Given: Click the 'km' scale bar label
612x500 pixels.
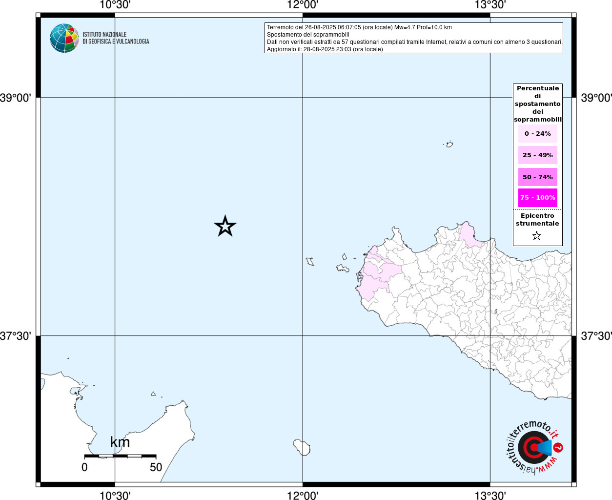Looking at the screenshot, I should click(120, 442).
